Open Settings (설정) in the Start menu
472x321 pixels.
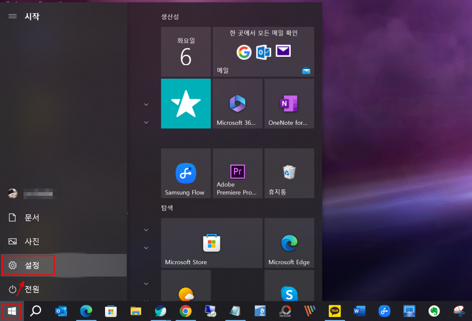point(64,265)
